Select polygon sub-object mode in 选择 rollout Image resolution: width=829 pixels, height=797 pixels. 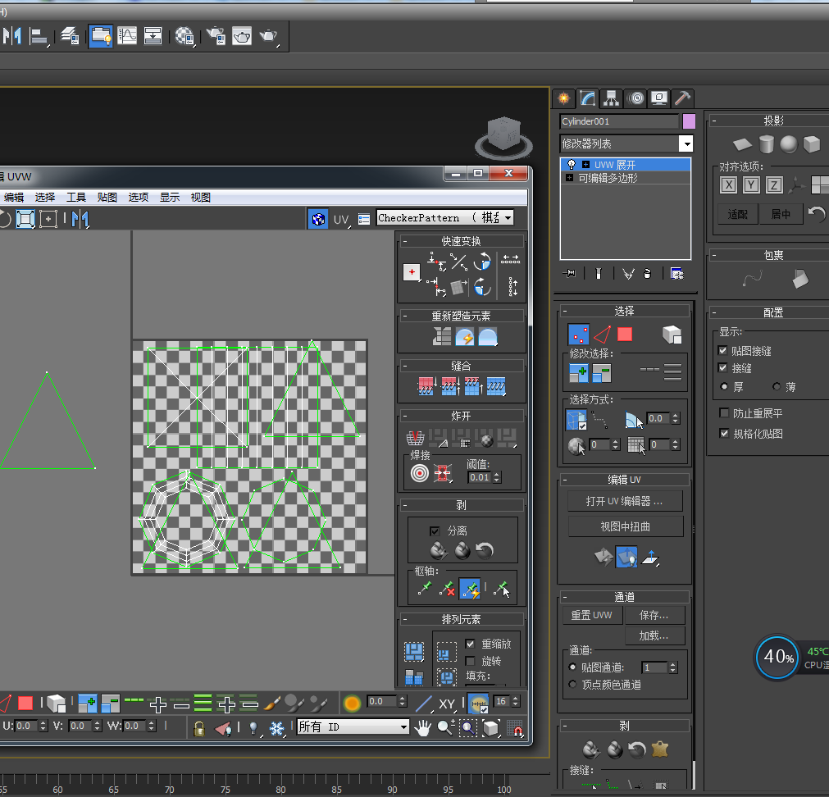click(625, 334)
